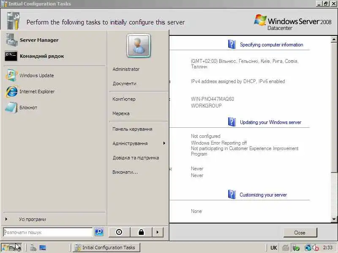Click the WIN-PNO447MAQ60 computer name text
The image size is (338, 253).
click(x=213, y=99)
